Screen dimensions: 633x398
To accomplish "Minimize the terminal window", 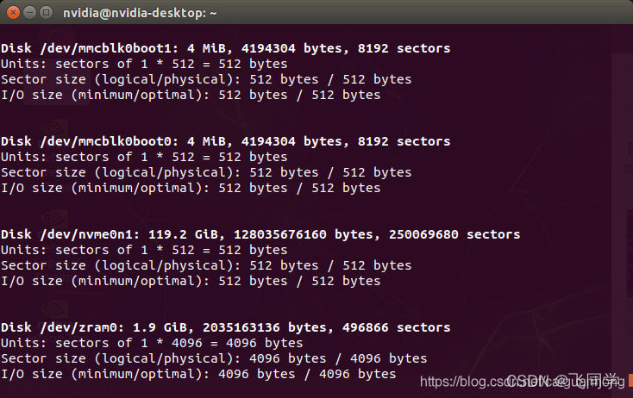I will tap(30, 13).
